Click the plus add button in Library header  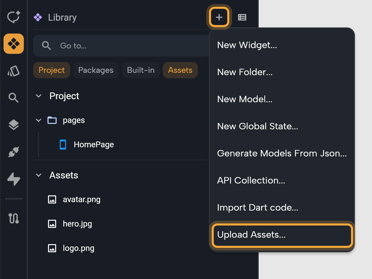[219, 17]
